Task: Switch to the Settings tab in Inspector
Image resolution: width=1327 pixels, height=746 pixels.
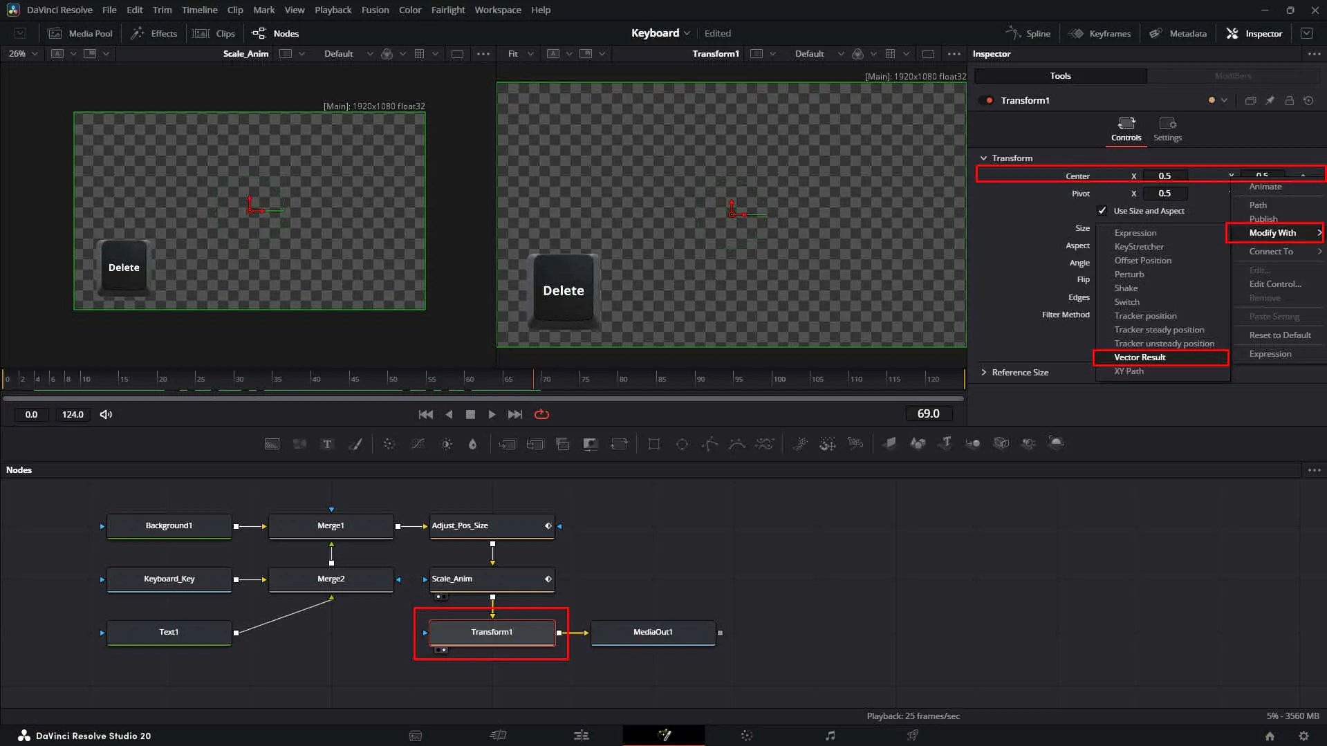Action: [x=1167, y=129]
